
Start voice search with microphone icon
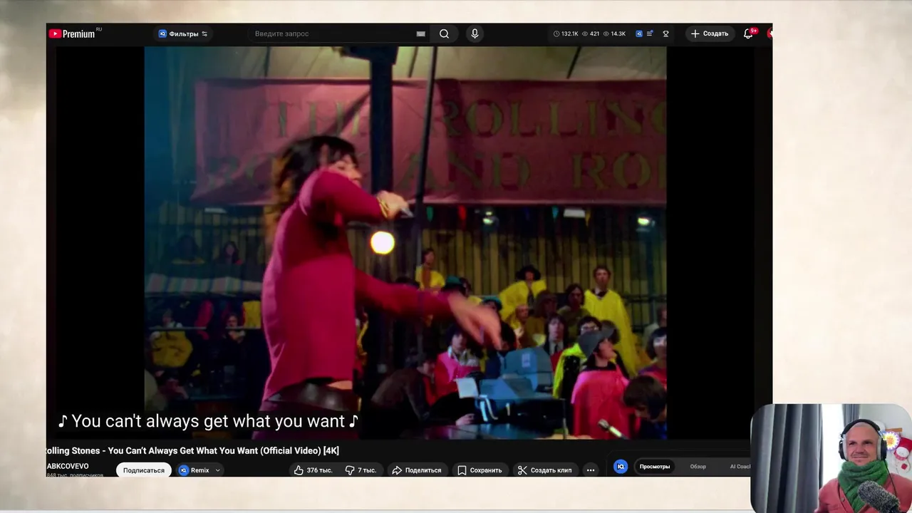coord(475,33)
